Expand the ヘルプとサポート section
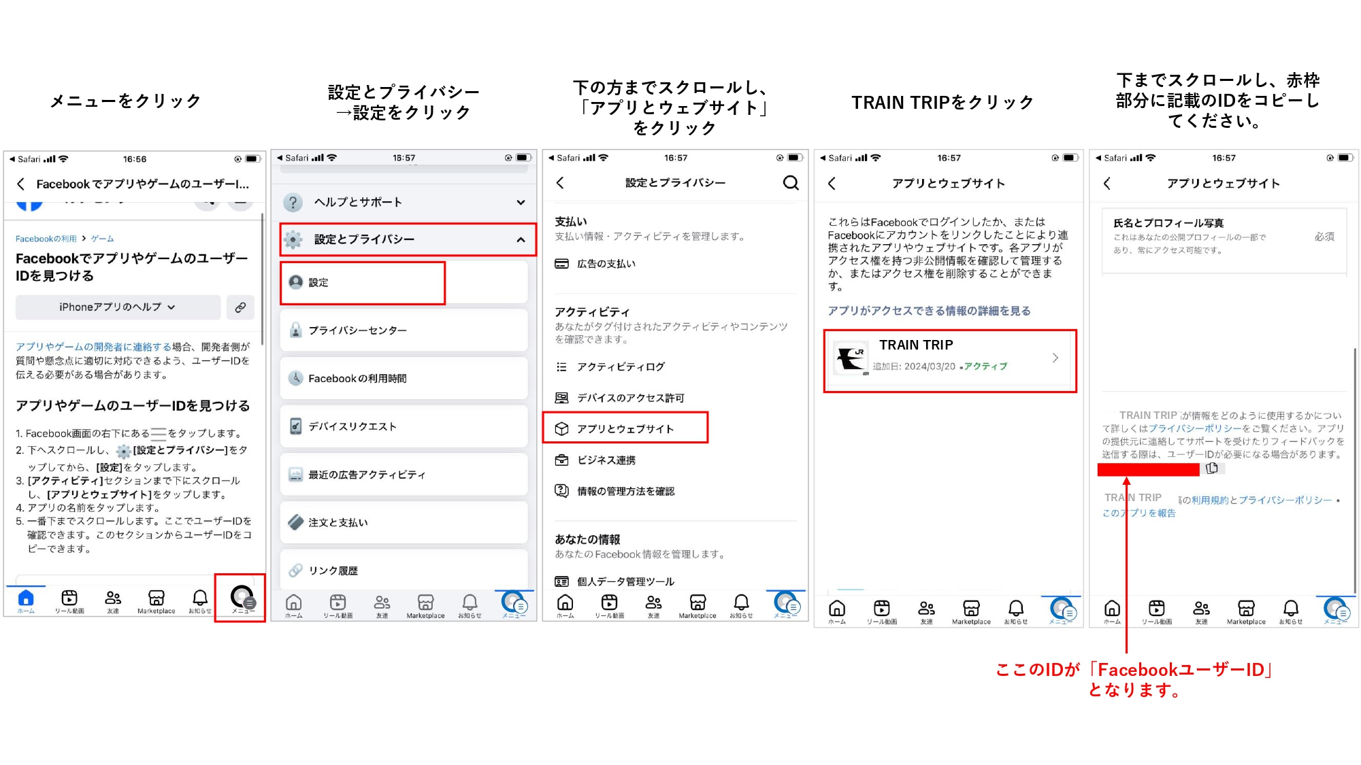This screenshot has height=765, width=1361. 405,202
